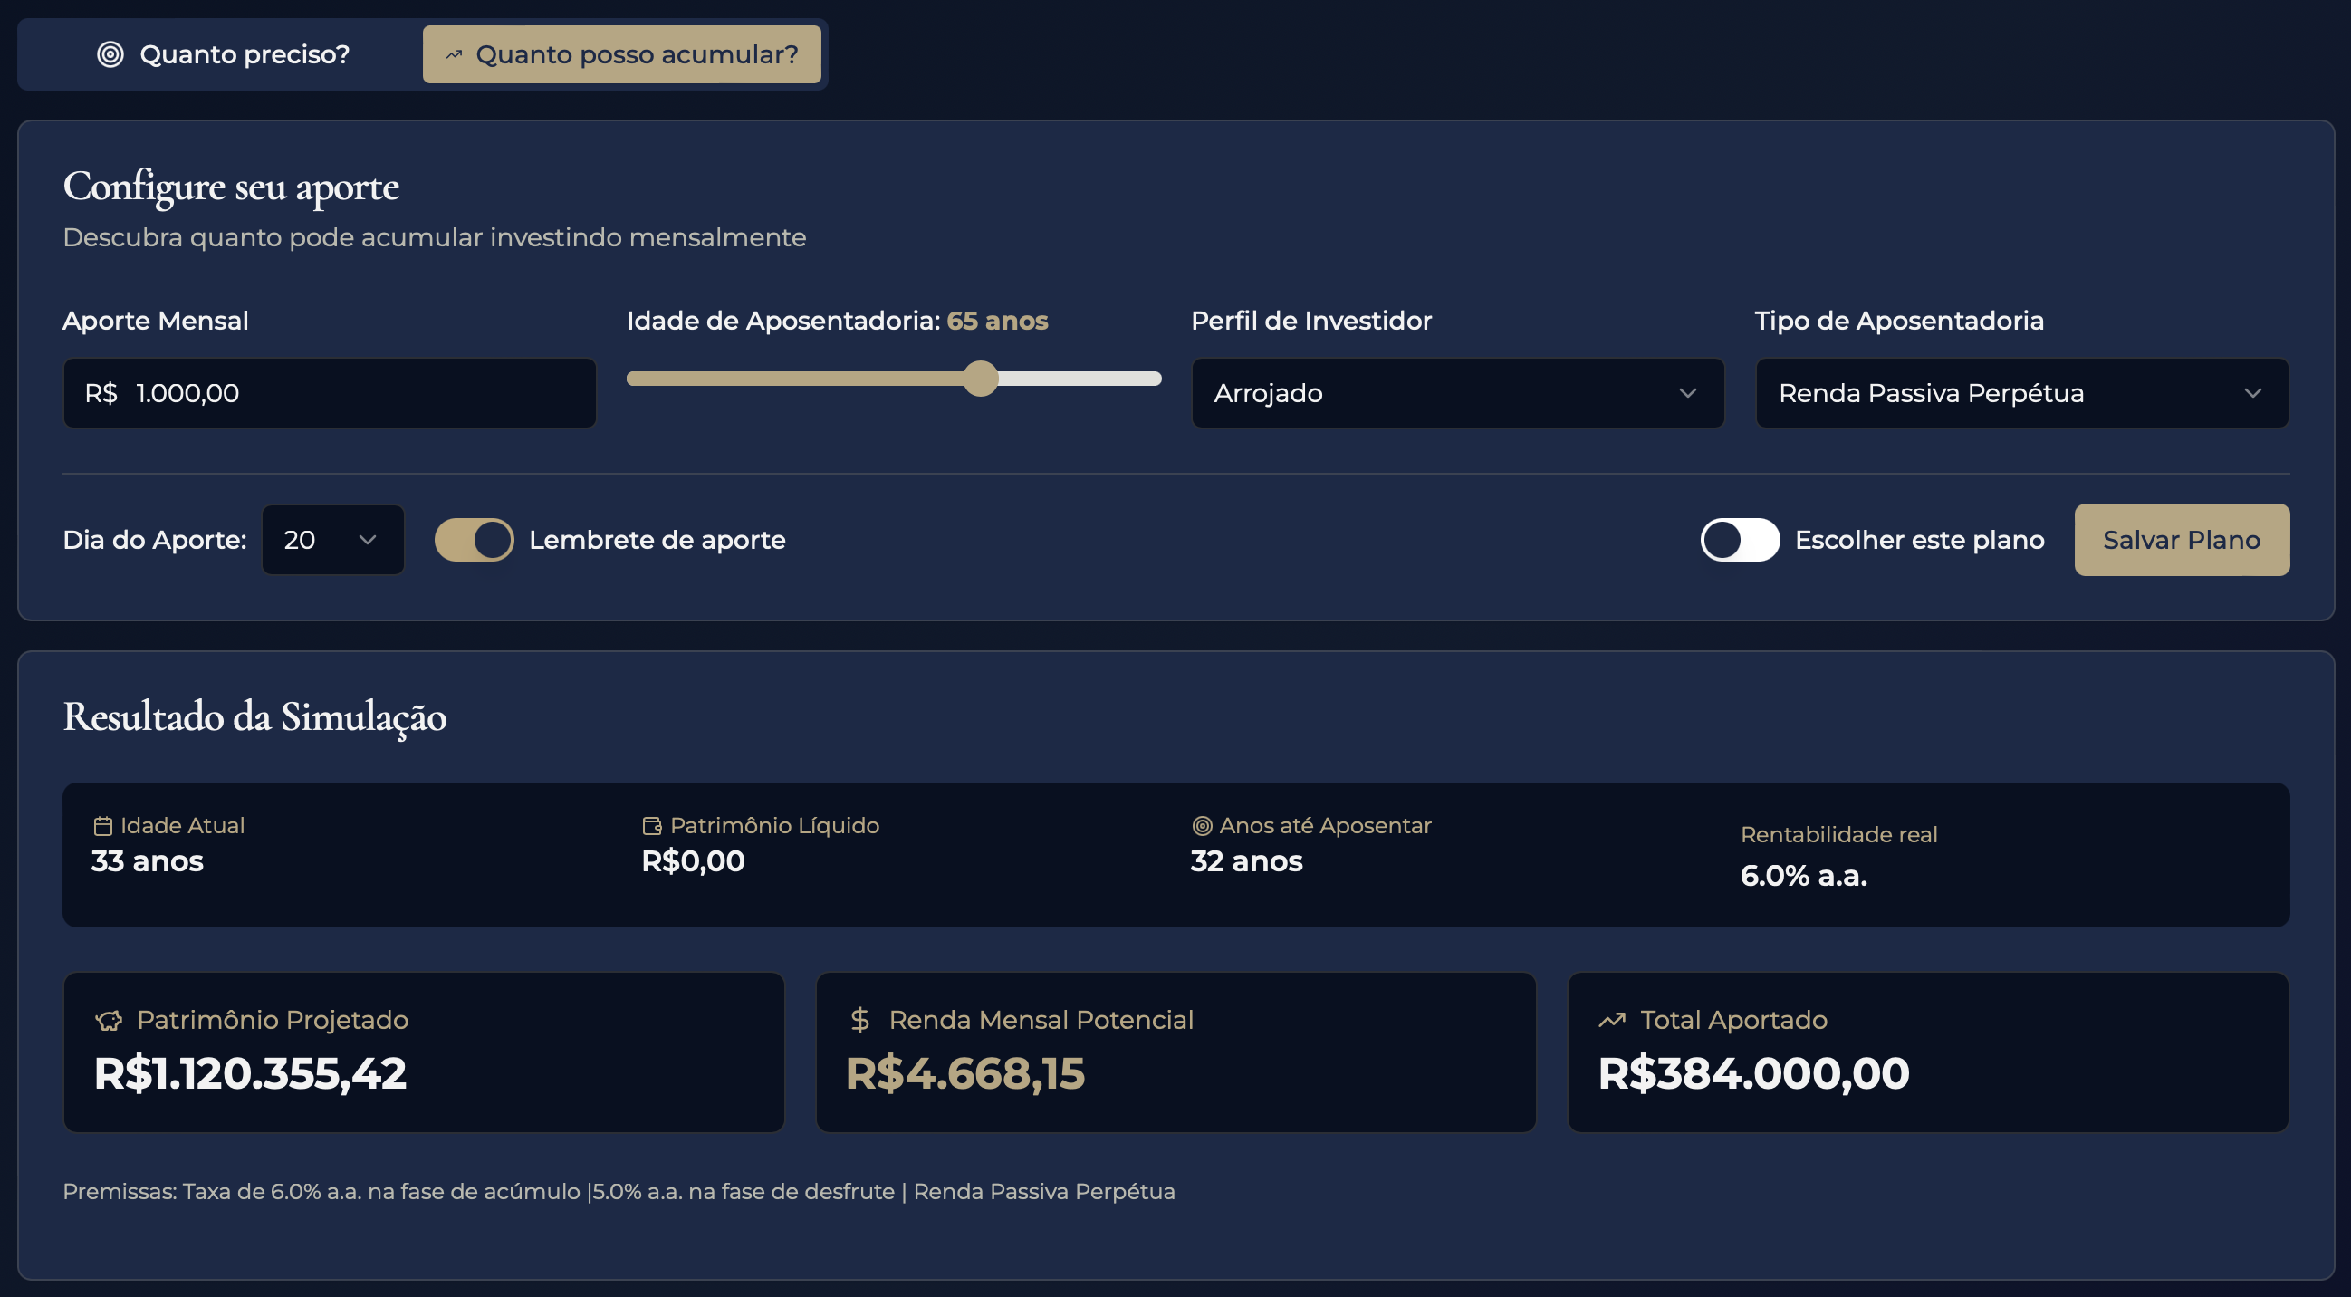This screenshot has width=2351, height=1297.
Task: Select the Quanto posso acumular? tab
Action: [x=621, y=54]
